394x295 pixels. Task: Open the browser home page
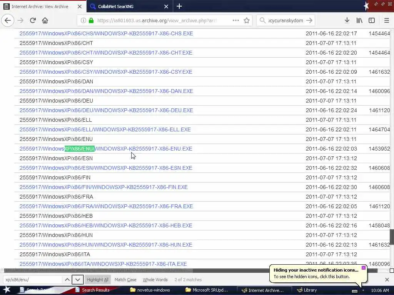[x=45, y=20]
